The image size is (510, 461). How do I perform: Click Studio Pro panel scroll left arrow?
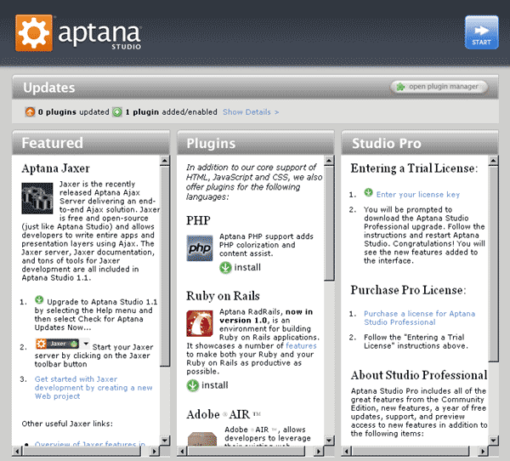tap(347, 452)
